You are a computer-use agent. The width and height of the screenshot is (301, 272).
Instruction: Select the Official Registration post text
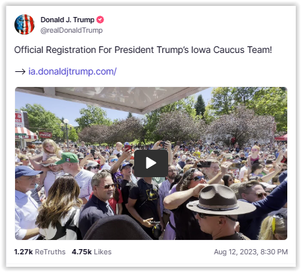(x=143, y=50)
